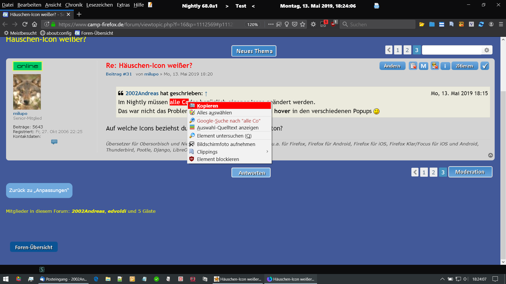Click the post information 'i' icon

pyautogui.click(x=445, y=66)
